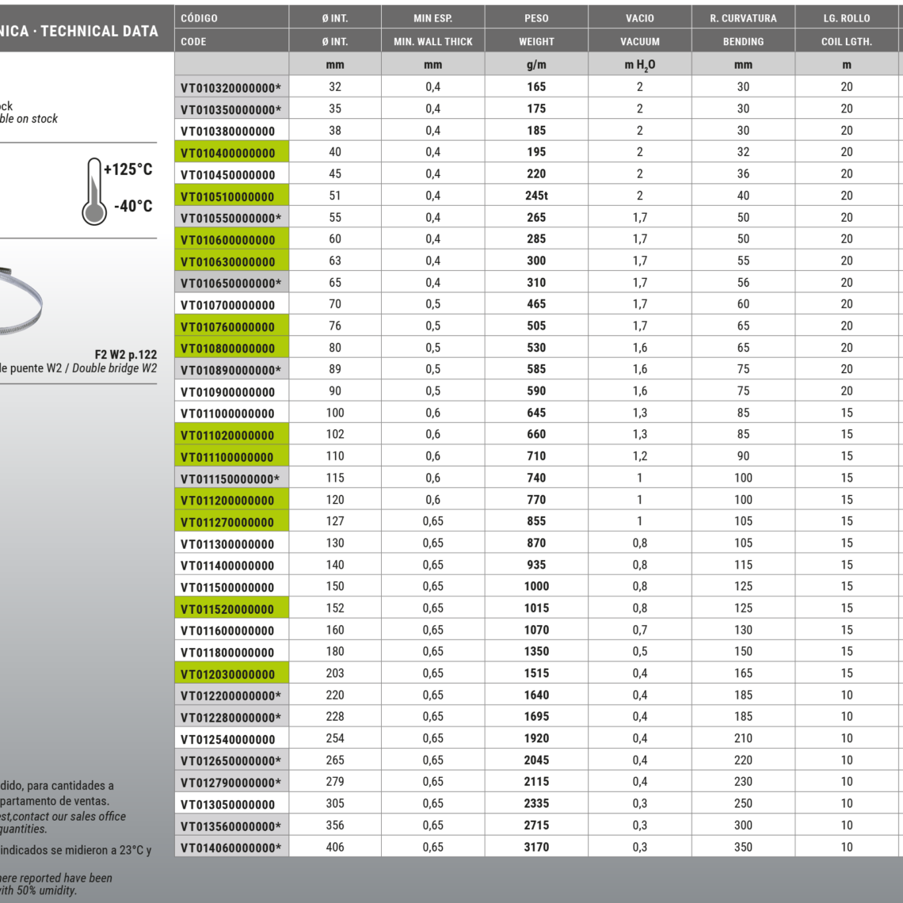903x903 pixels.
Task: Open the F2 W2 p.122 reference
Action: 125,355
